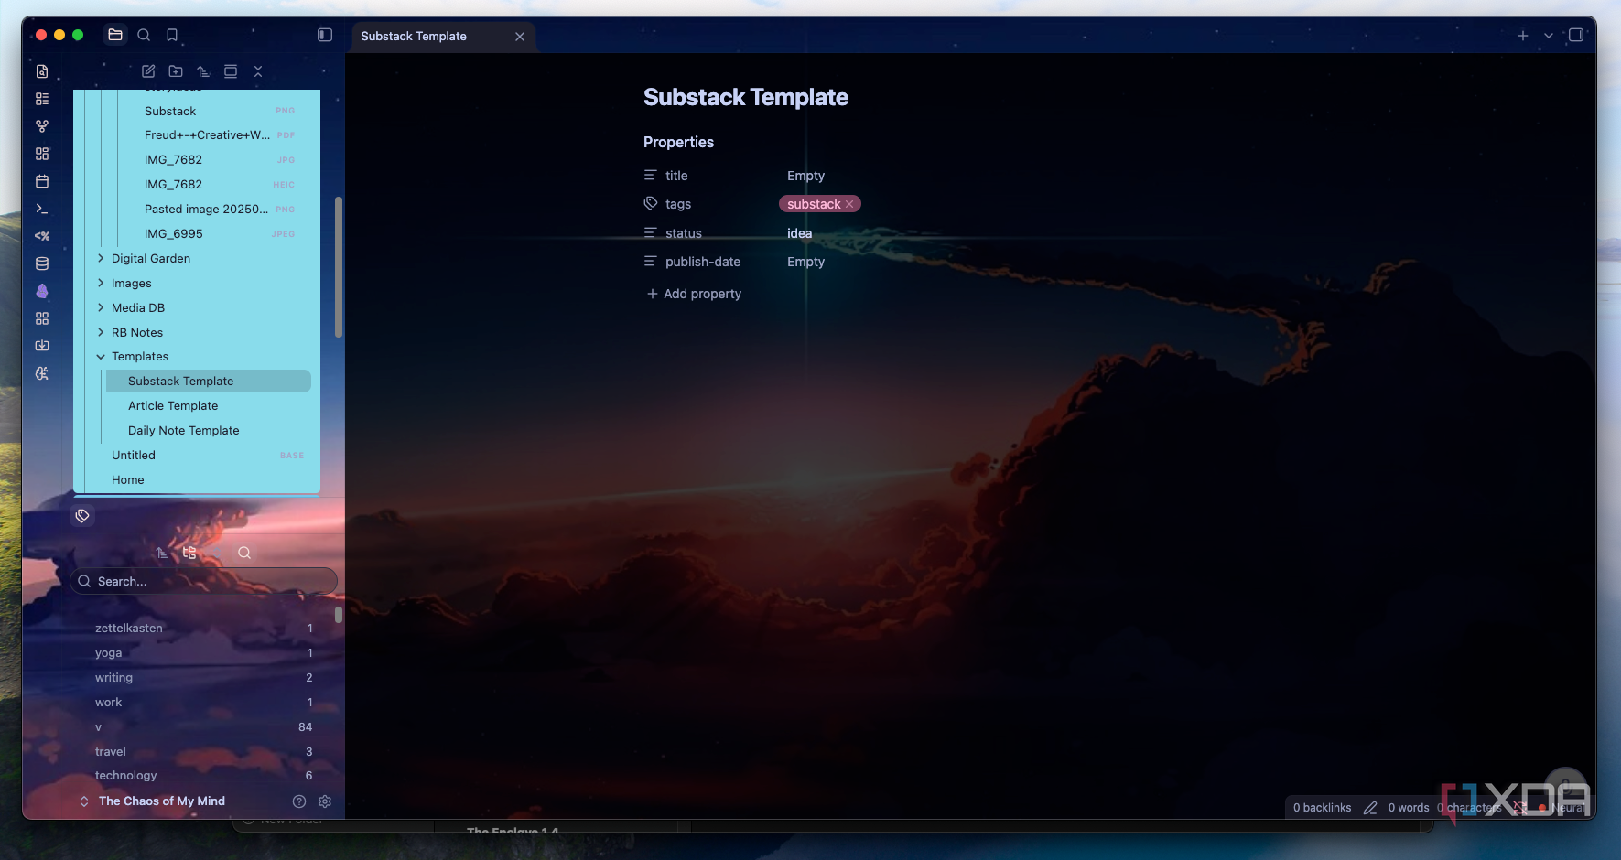Click the tags property icon

[651, 203]
